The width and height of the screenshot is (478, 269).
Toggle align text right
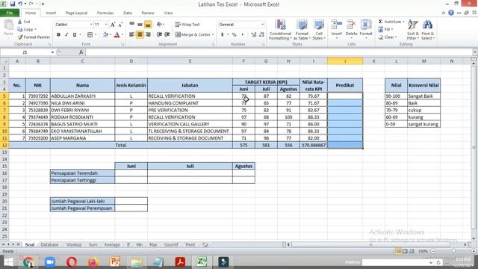coord(148,35)
